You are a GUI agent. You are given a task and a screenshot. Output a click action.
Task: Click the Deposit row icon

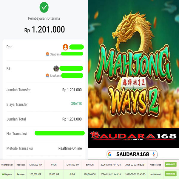3,174
